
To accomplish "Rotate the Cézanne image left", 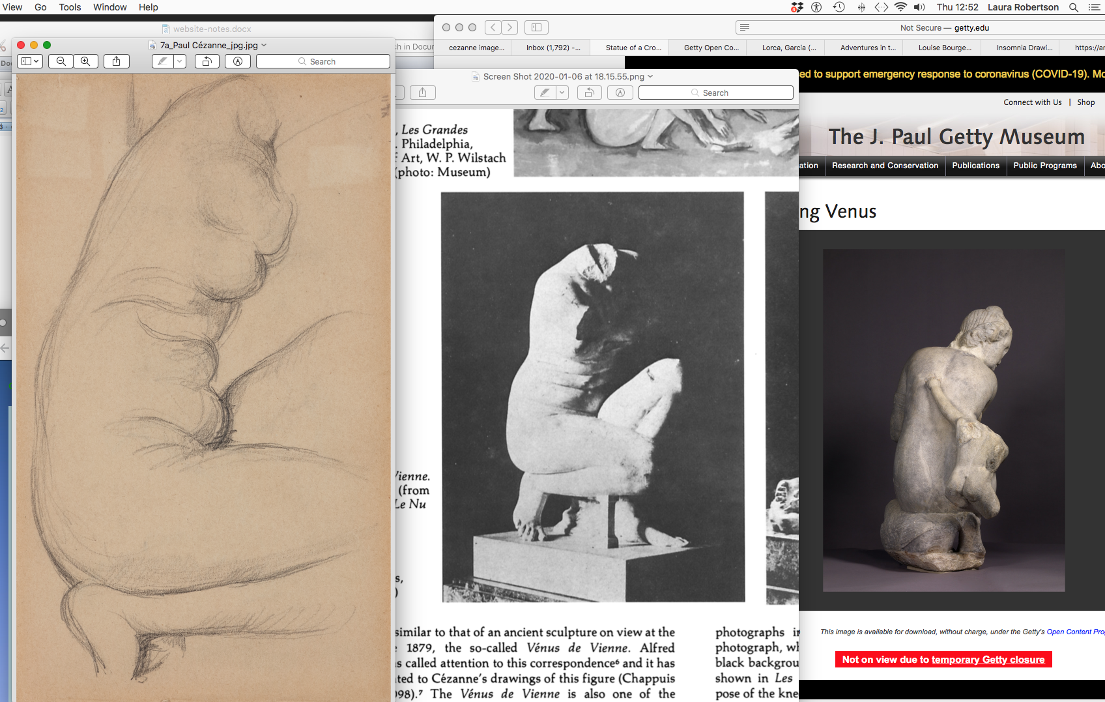I will pyautogui.click(x=207, y=61).
